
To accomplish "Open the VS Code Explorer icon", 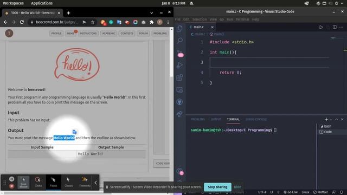I will (179, 29).
